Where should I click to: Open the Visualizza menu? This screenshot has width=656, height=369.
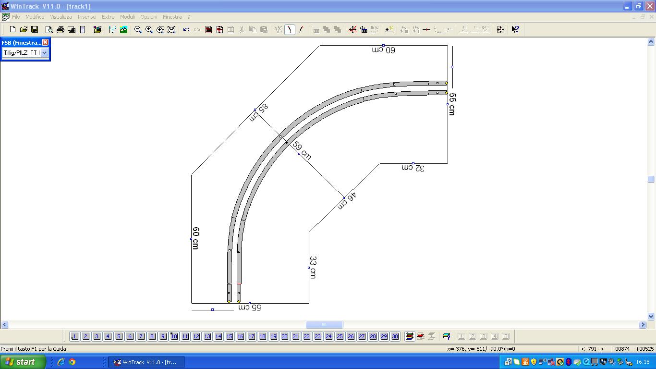point(61,17)
